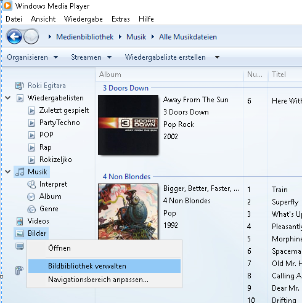
Task: Click Wiedergabeliste erstellen button
Action: coord(165,57)
